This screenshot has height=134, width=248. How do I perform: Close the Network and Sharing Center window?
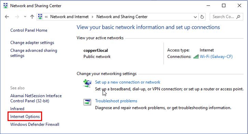[x=239, y=6]
